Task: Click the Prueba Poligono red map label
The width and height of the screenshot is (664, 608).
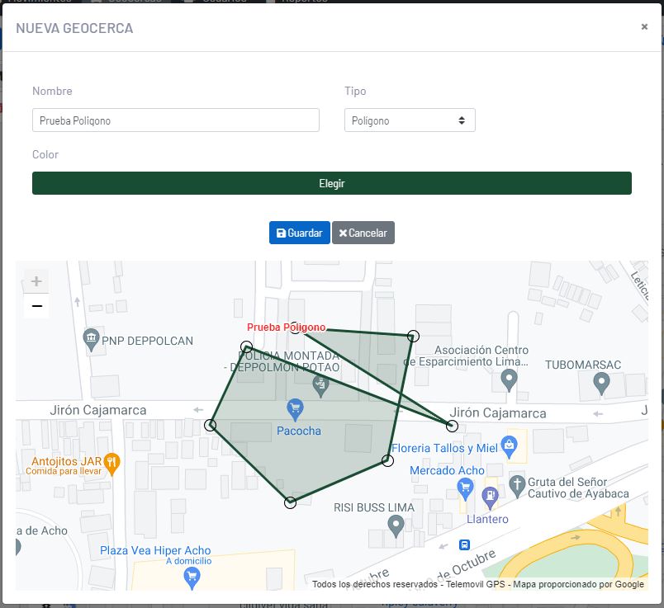Action: tap(287, 327)
